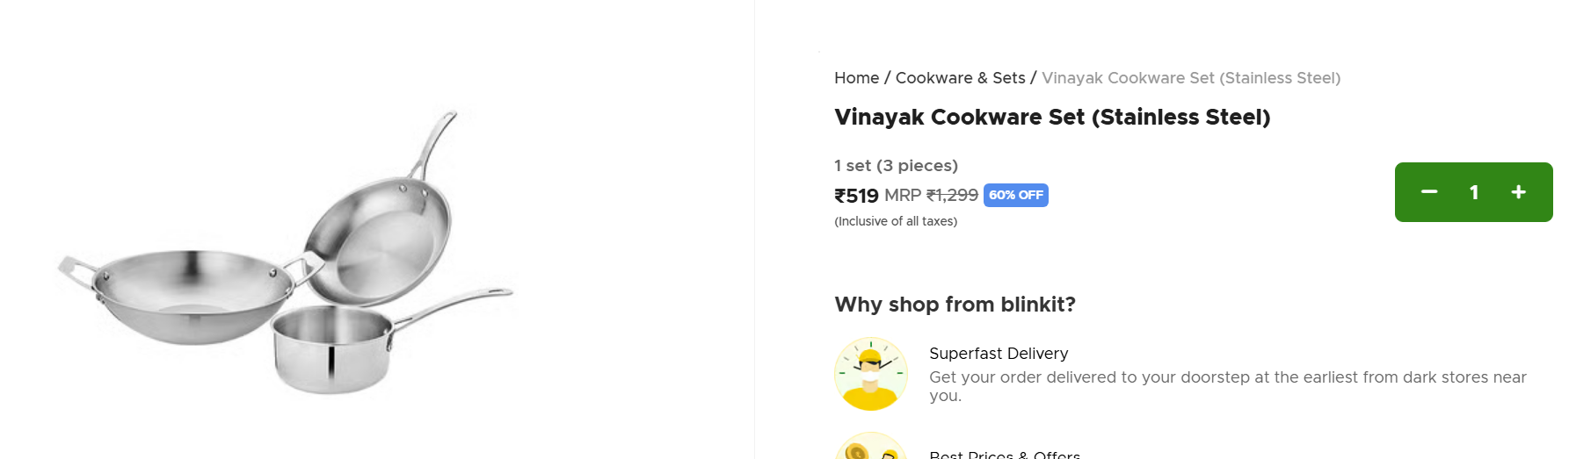The width and height of the screenshot is (1569, 459).
Task: Click the "Inclusive of all taxes" note
Action: tap(896, 221)
